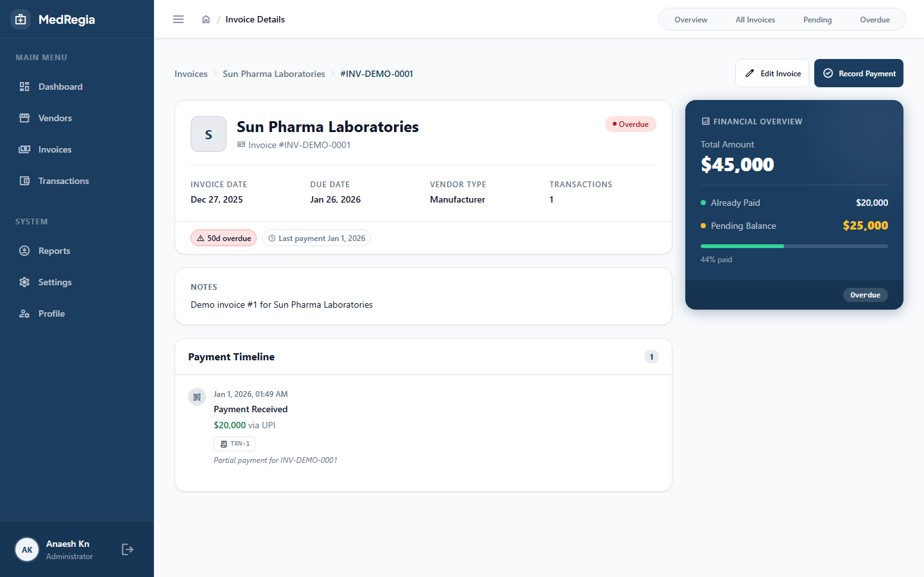Screen dimensions: 924x577
Task: Click the Payment Timeline heading
Action: (232, 356)
